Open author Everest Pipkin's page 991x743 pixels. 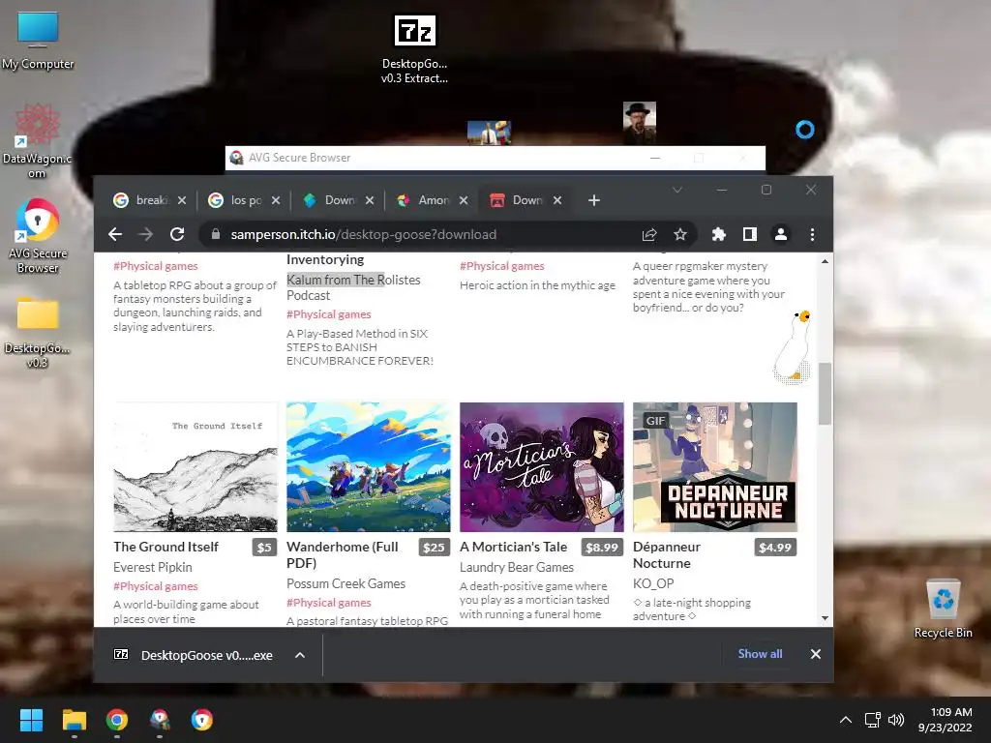point(152,567)
